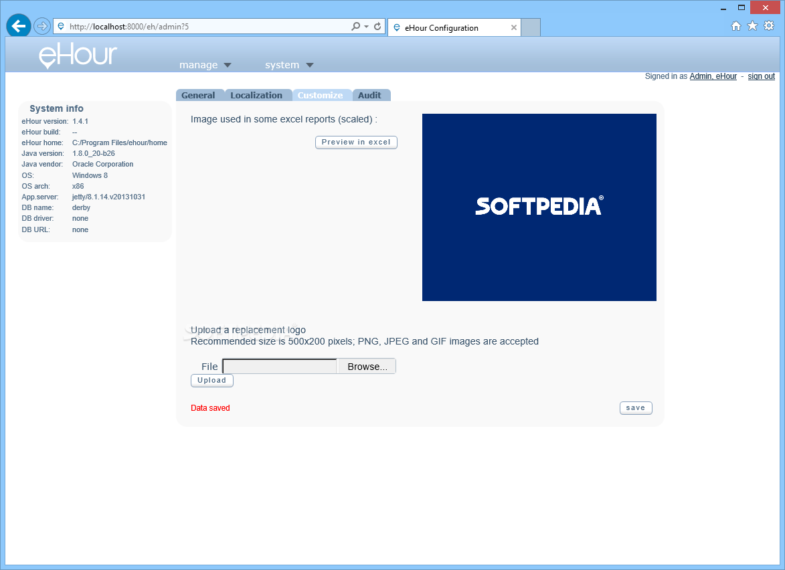Viewport: 785px width, 570px height.
Task: Expand the system menu
Action: (x=289, y=65)
